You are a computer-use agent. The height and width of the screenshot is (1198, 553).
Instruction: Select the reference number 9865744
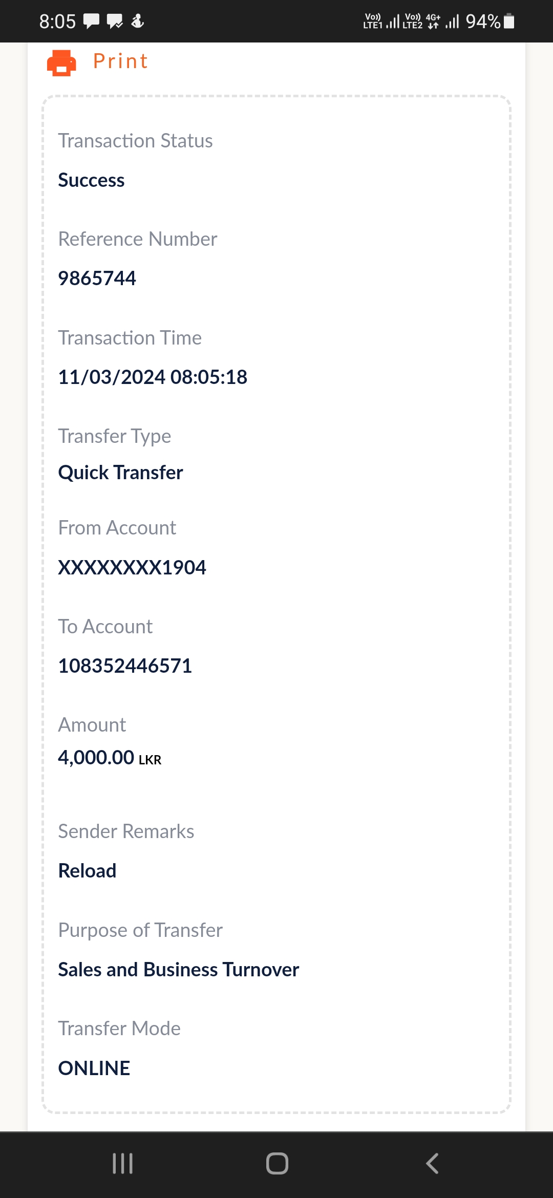(x=97, y=279)
